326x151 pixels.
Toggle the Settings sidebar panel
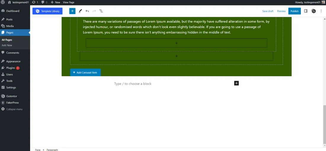306,11
